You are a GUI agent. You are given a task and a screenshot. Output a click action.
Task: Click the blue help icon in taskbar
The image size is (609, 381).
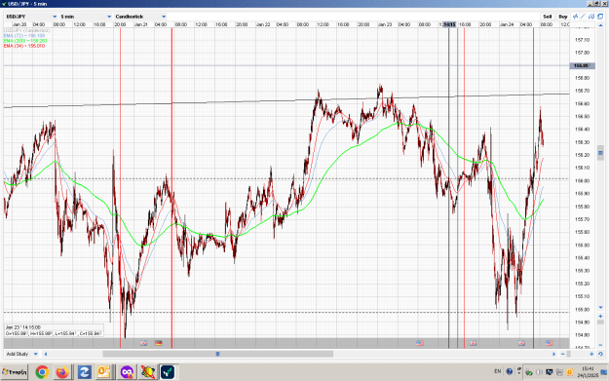point(510,371)
